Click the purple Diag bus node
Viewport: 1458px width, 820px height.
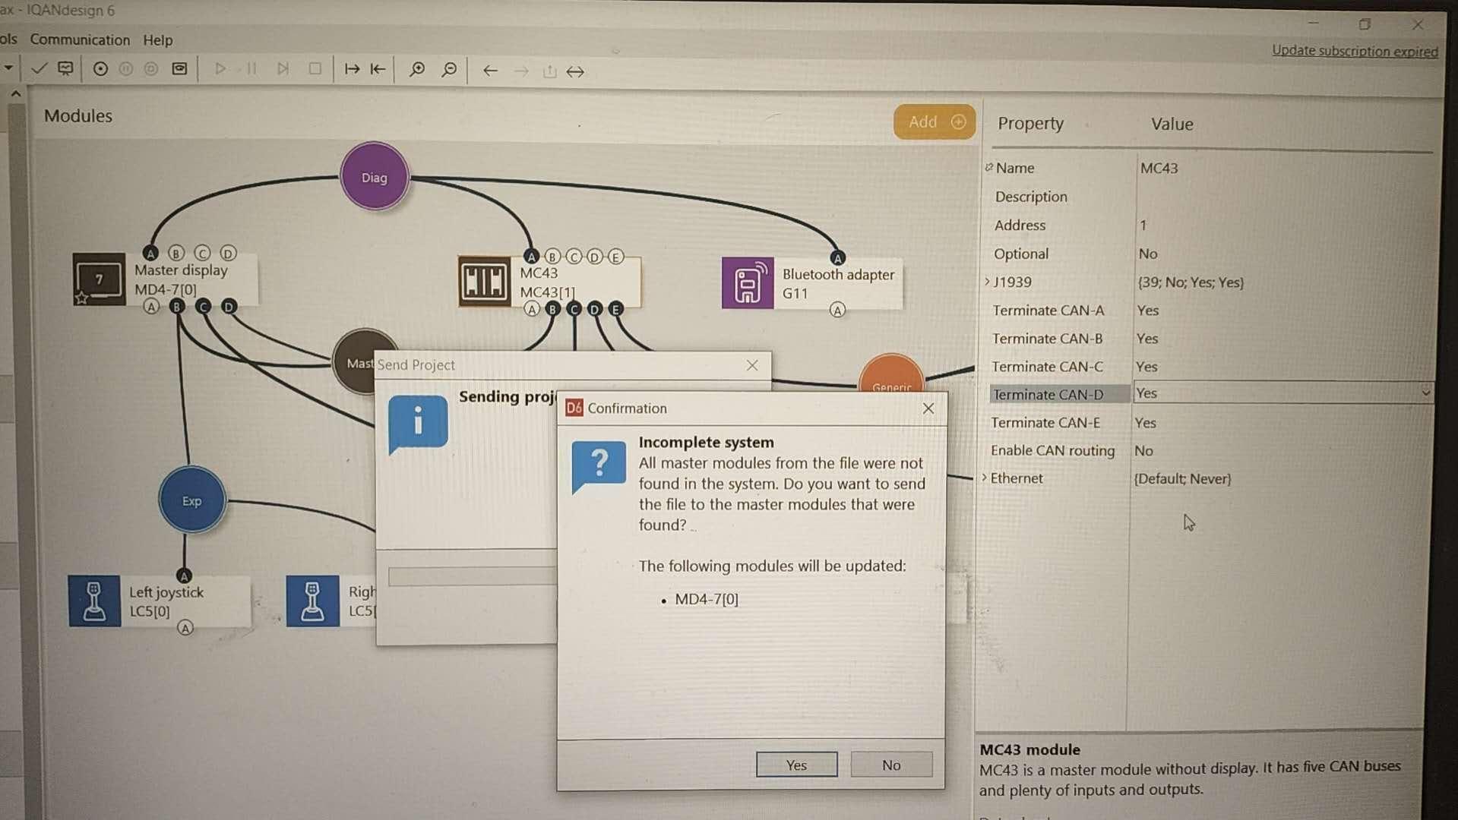tap(374, 178)
